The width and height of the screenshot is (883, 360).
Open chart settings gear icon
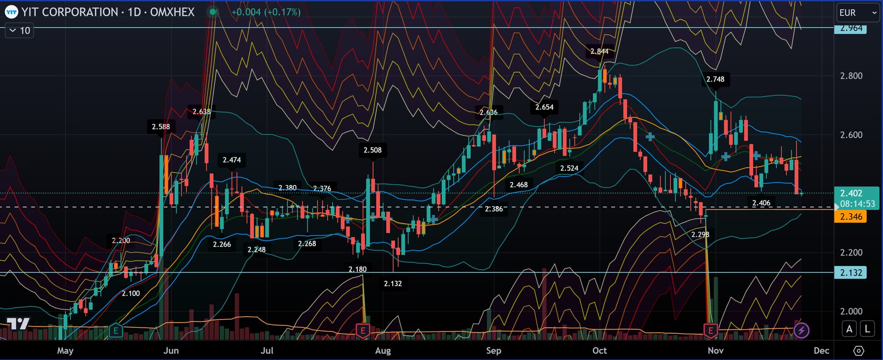pyautogui.click(x=858, y=351)
